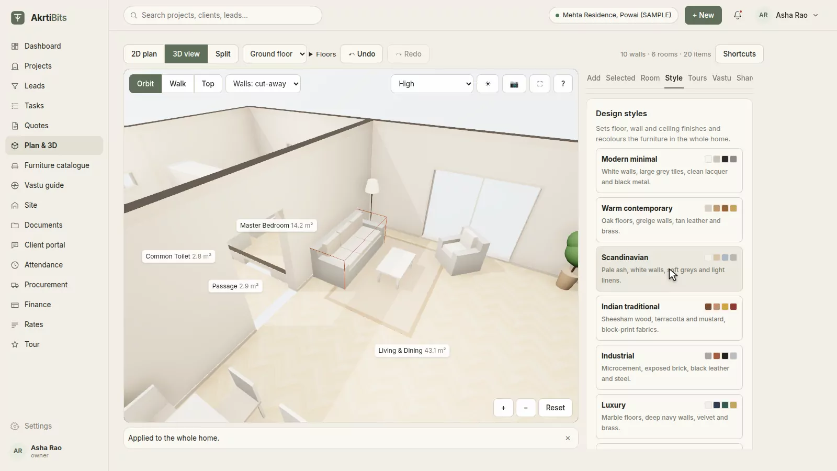
Task: Switch camera to Top mode
Action: click(208, 84)
